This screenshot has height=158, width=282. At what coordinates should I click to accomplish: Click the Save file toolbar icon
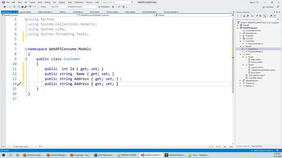22,7
